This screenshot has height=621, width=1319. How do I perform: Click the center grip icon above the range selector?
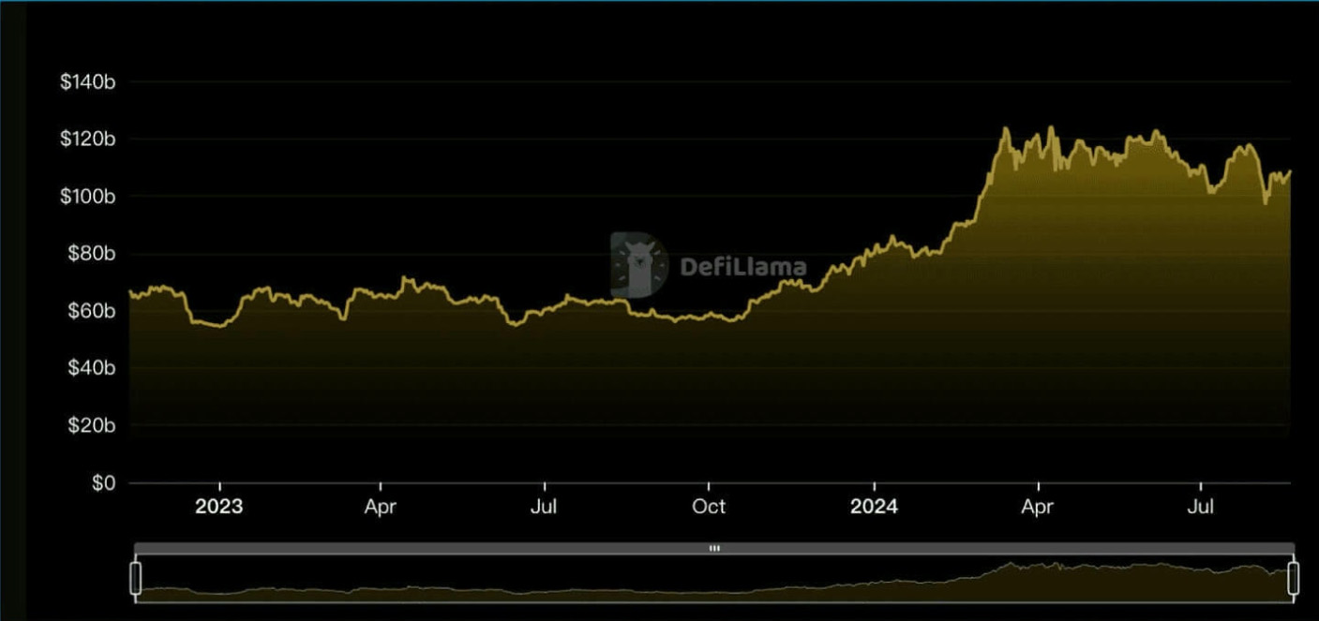click(x=714, y=549)
